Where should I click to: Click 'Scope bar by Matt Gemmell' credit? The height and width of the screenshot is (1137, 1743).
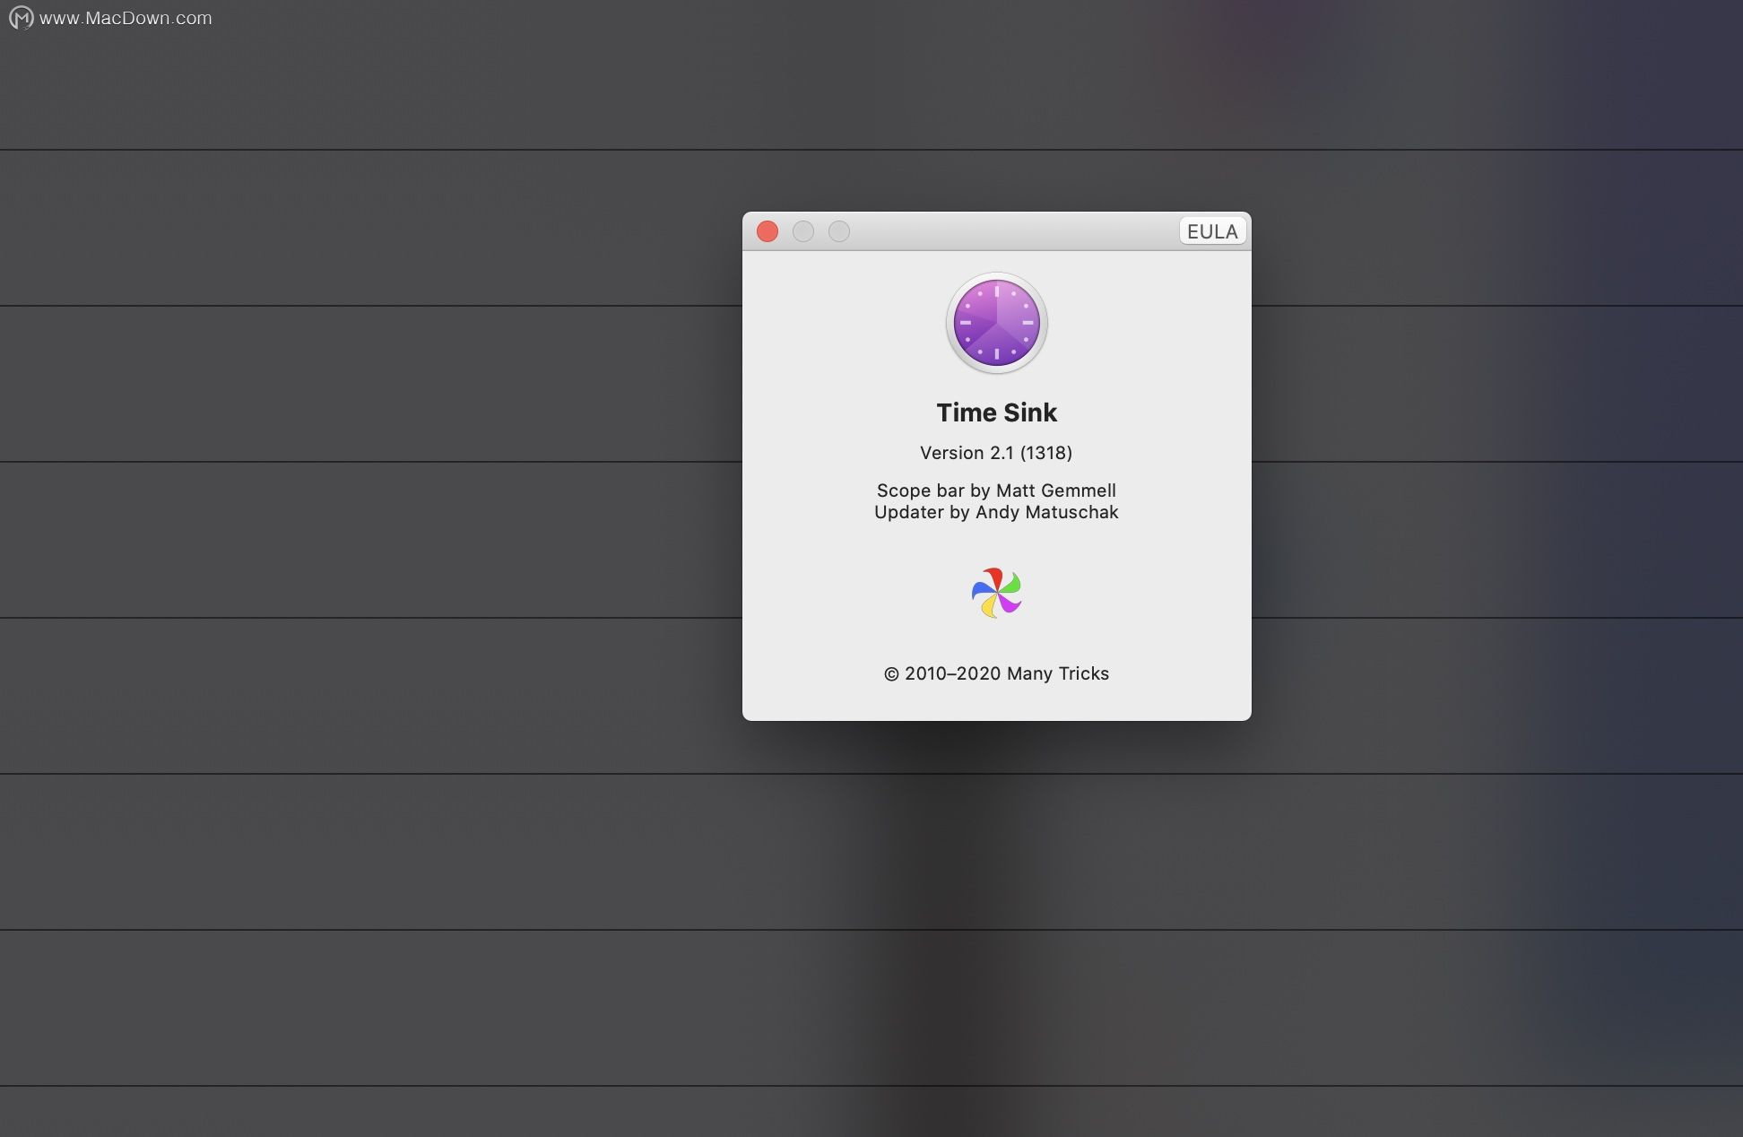click(996, 490)
